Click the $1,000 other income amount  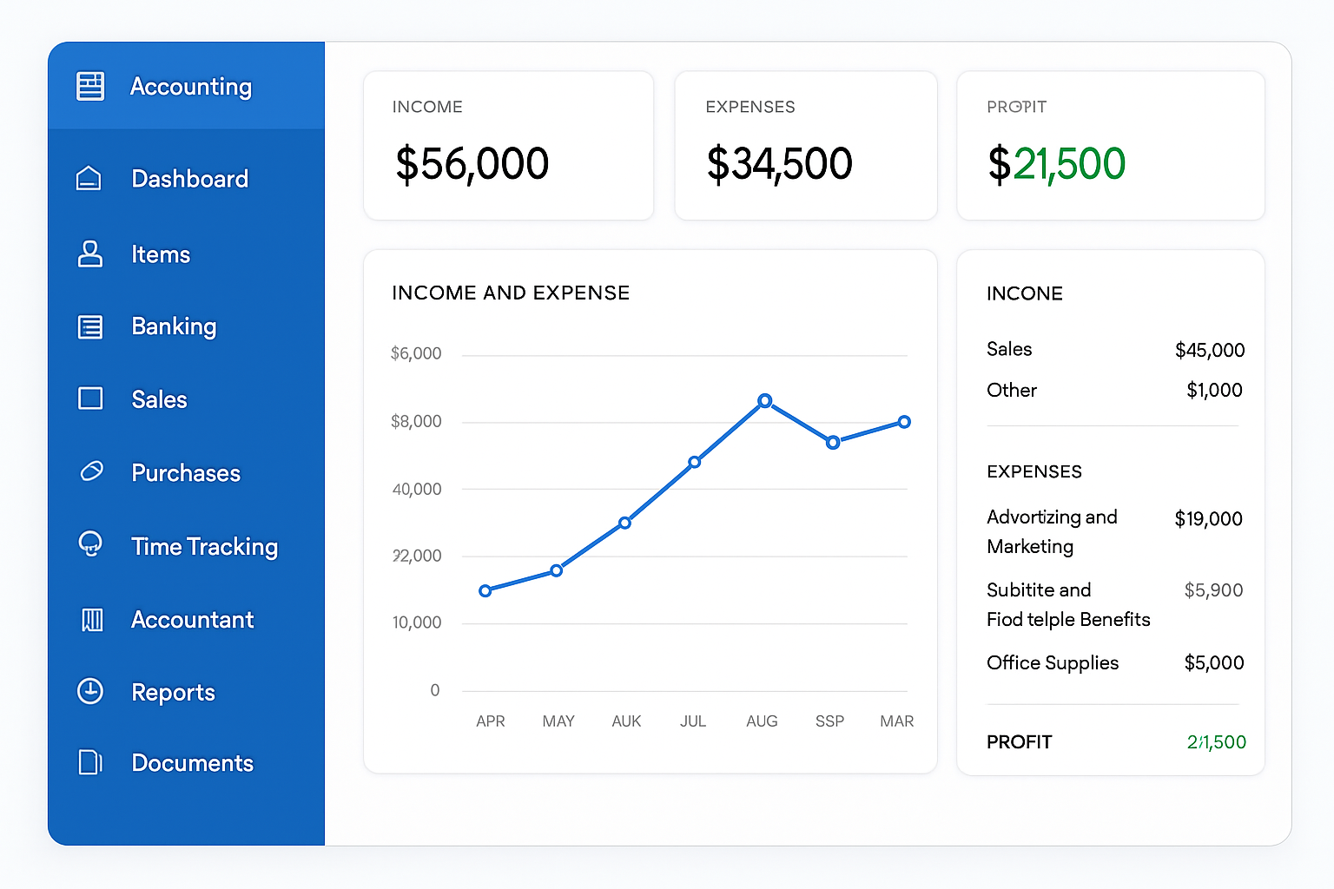(1214, 390)
